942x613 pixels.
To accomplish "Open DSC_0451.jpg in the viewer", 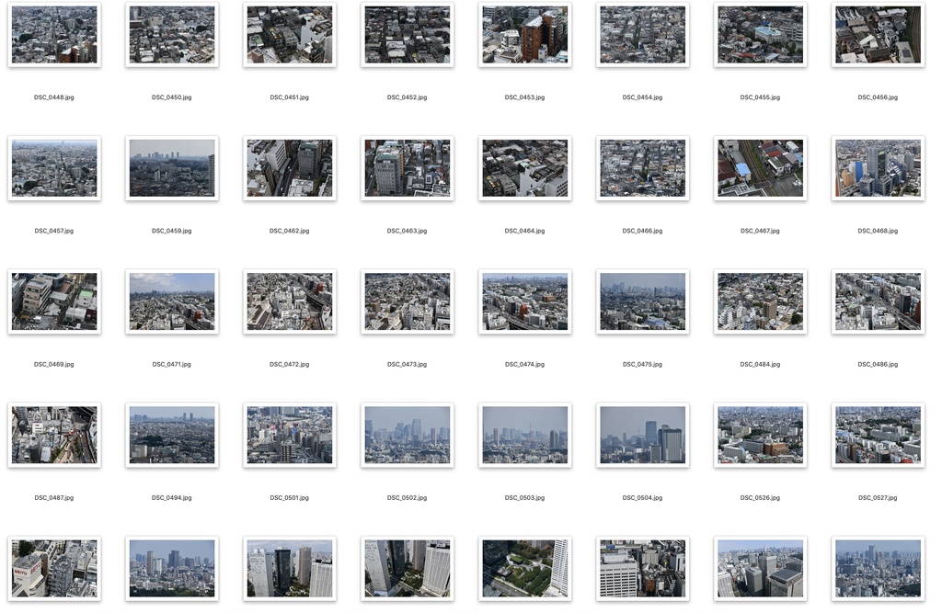I will click(289, 35).
